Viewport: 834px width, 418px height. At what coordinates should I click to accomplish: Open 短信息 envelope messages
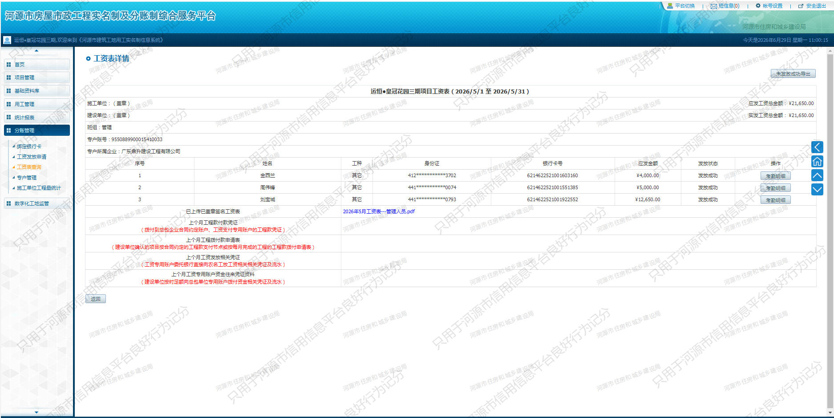click(725, 6)
